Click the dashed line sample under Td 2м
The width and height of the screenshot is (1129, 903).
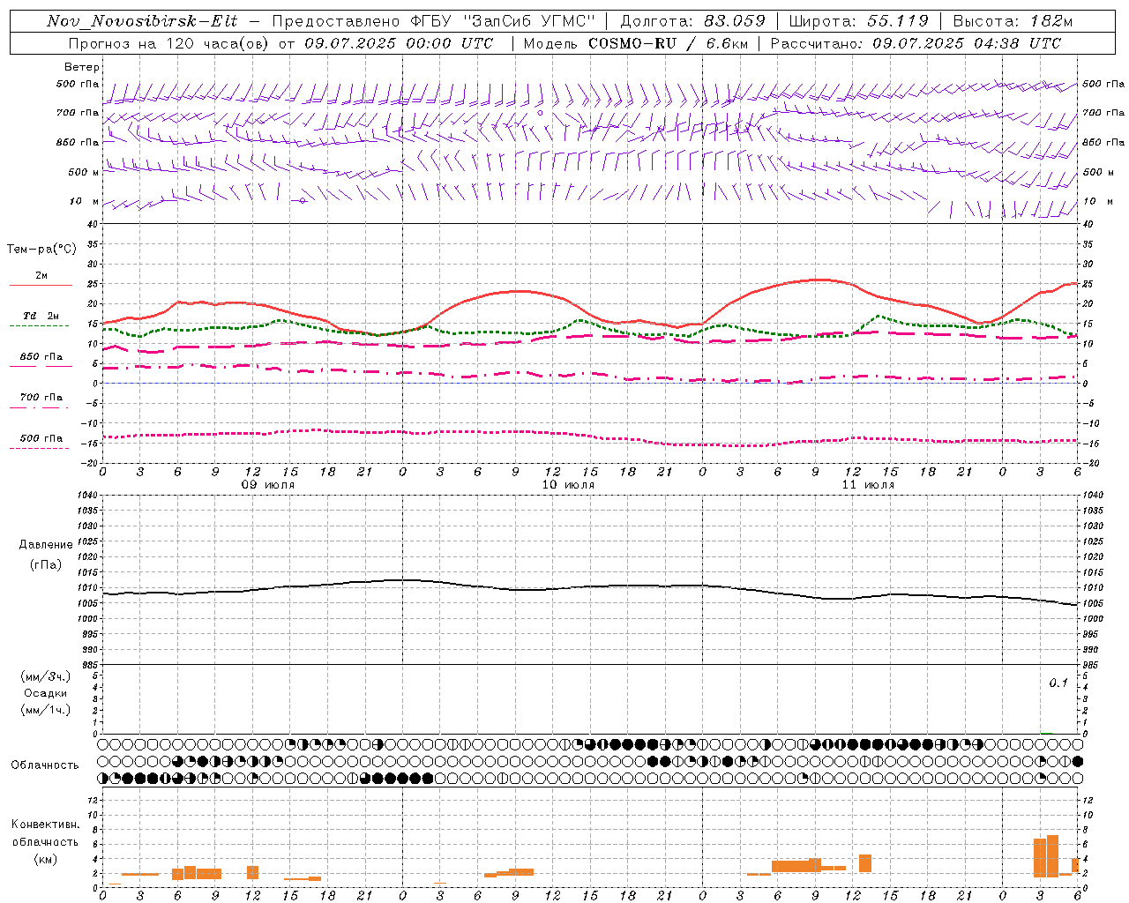(40, 326)
